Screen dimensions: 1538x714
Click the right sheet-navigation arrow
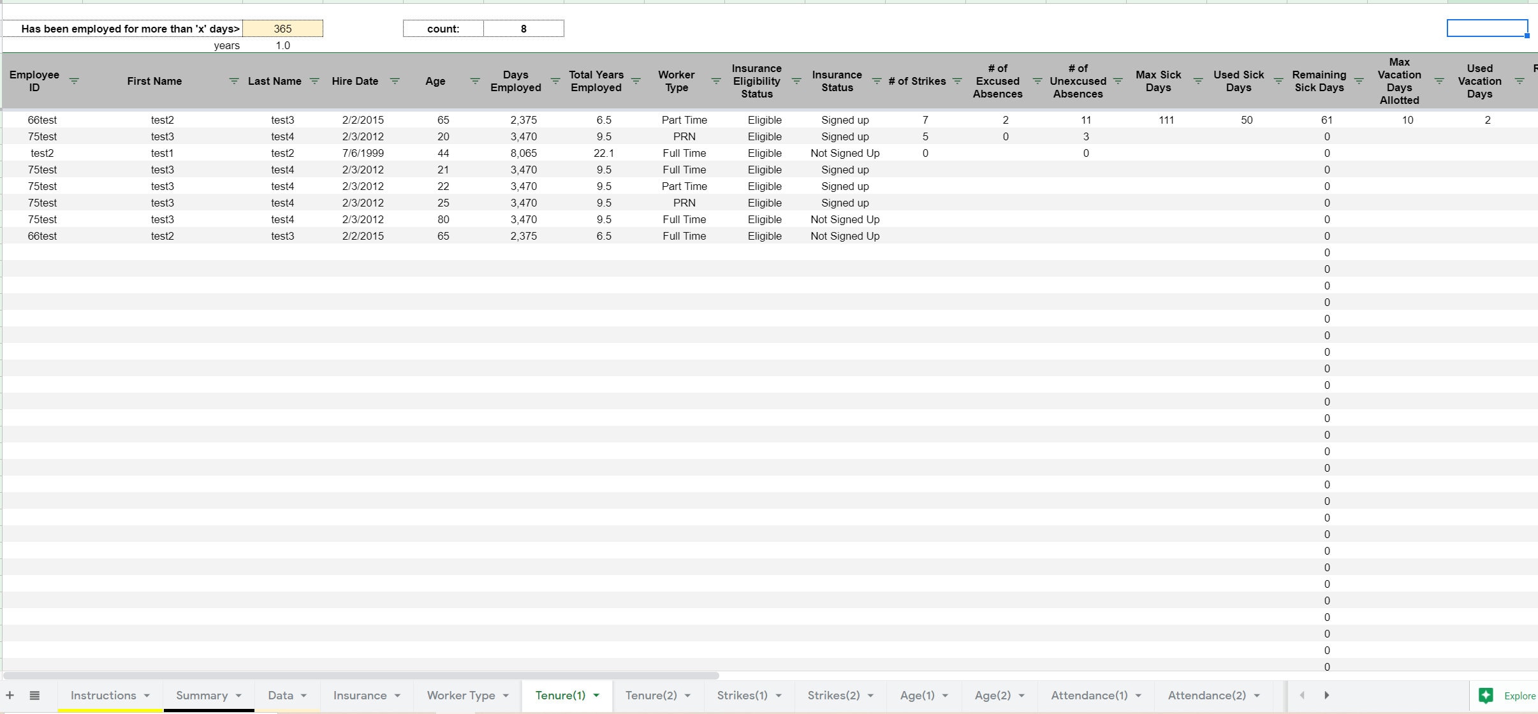pyautogui.click(x=1326, y=695)
